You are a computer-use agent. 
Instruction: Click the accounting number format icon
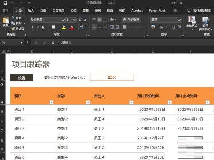pos(153,27)
